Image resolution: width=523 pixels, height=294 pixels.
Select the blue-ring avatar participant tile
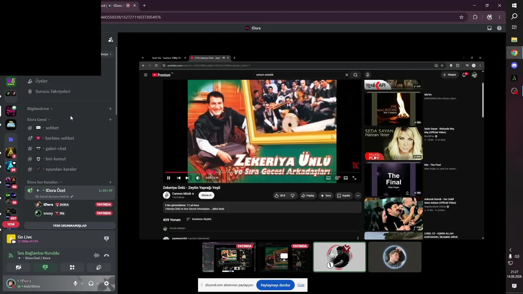point(395,257)
